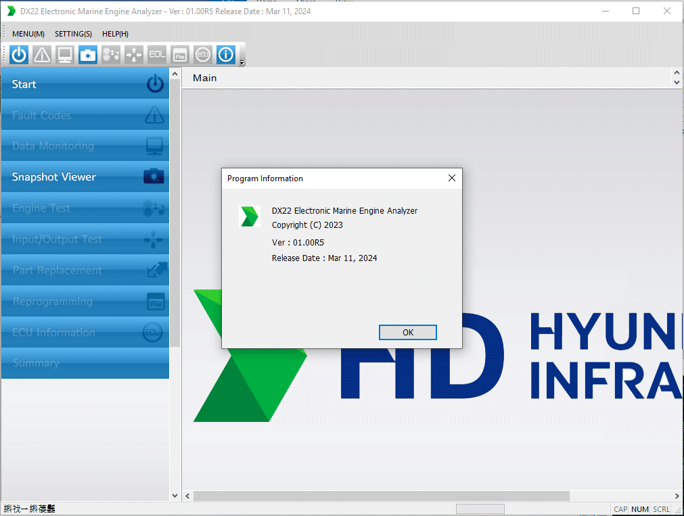
Task: Click the Reprogramming toolbar icon
Action: [x=179, y=55]
